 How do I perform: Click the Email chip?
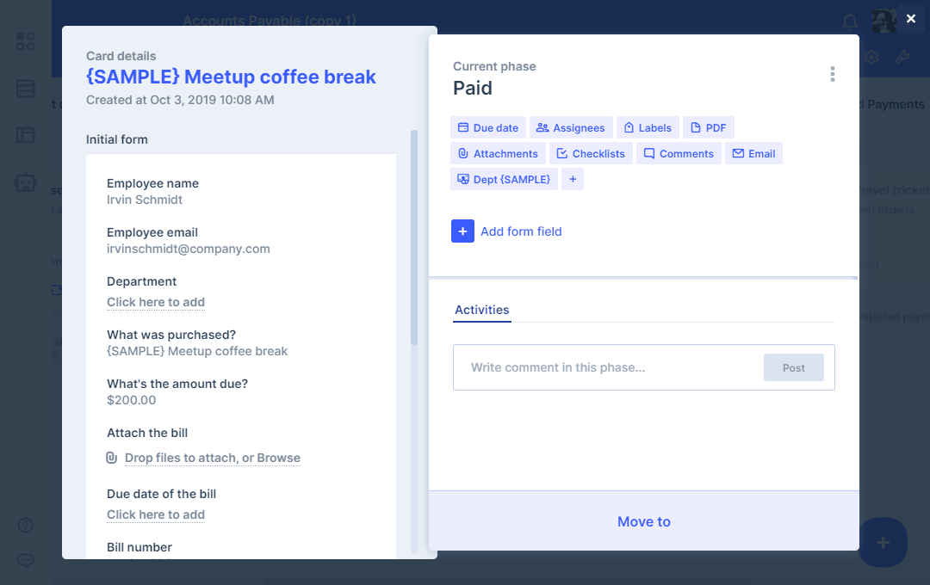[x=753, y=153]
